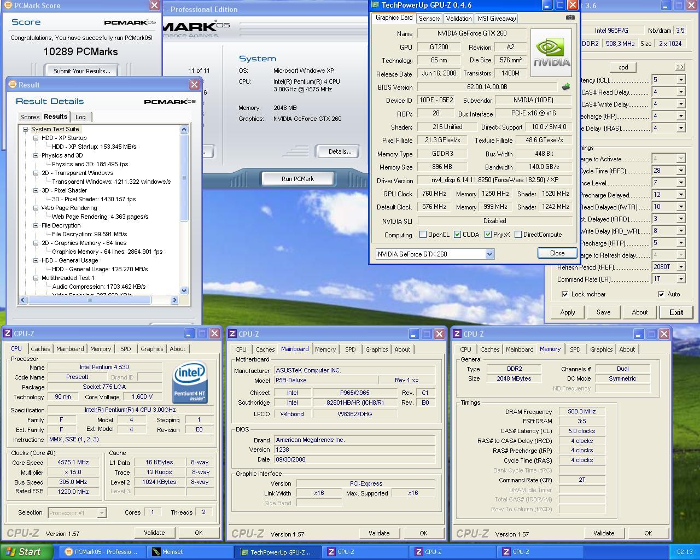700x560 pixels.
Task: Click the Intel Pentium 4 HT logo
Action: (190, 382)
